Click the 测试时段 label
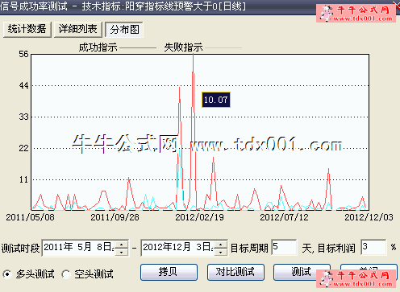 20,249
